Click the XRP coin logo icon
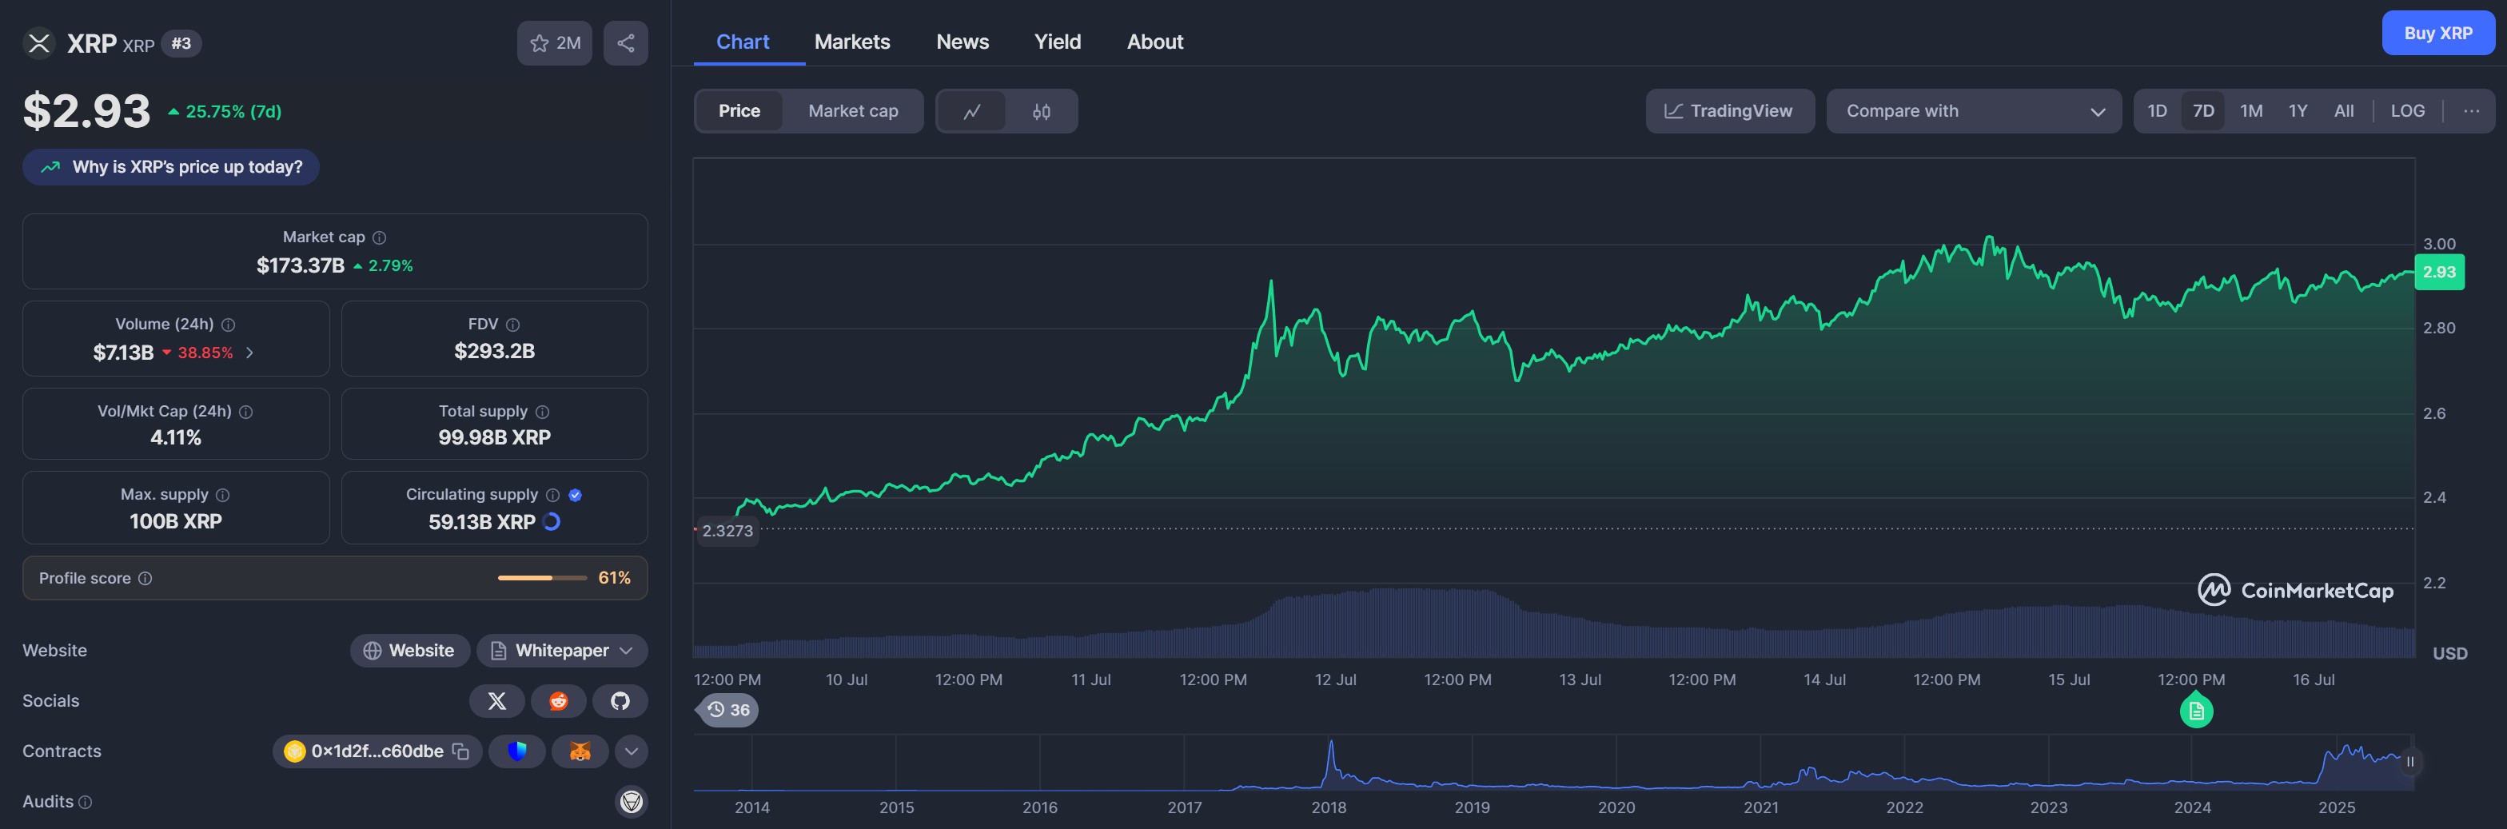 (39, 43)
